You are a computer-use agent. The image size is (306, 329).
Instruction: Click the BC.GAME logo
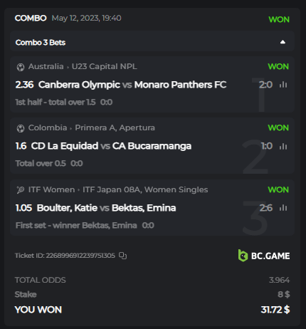pyautogui.click(x=264, y=256)
